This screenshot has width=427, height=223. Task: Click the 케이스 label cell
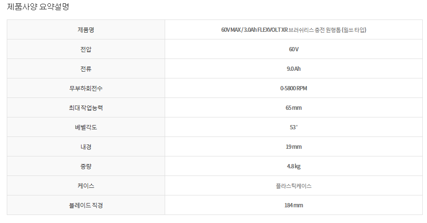tap(86, 186)
